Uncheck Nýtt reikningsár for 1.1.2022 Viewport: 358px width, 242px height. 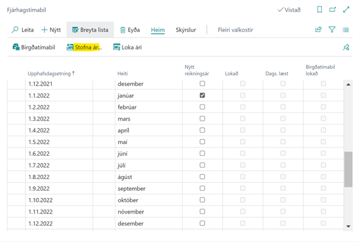tap(202, 95)
